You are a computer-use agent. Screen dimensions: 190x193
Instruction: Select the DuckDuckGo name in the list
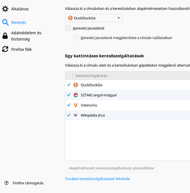91,85
